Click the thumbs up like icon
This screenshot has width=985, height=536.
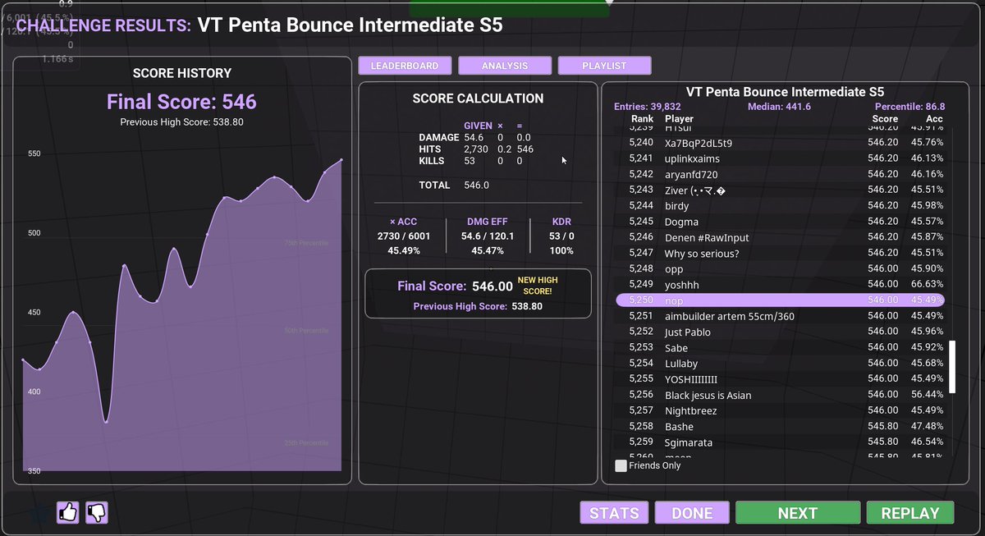pyautogui.click(x=68, y=513)
